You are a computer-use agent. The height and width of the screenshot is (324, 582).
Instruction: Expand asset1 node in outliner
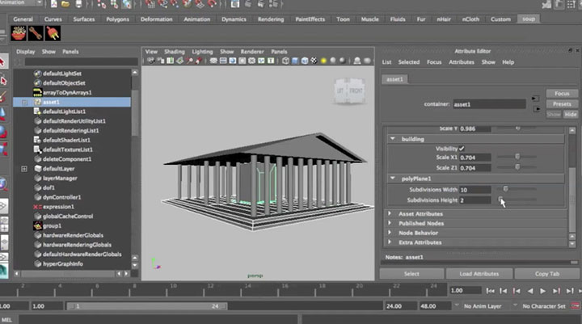[x=24, y=102]
